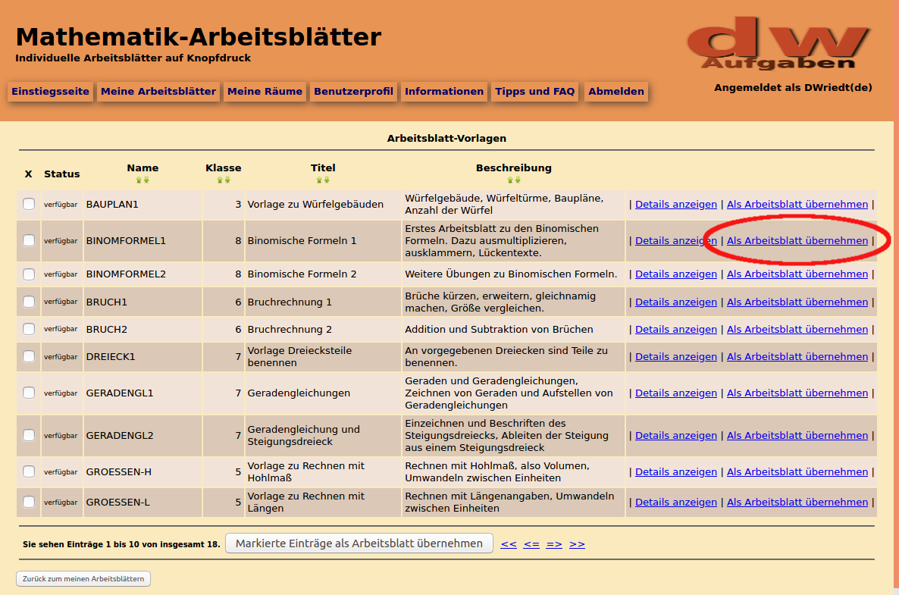
Task: Check the BRUCH2 entry box
Action: 29,329
